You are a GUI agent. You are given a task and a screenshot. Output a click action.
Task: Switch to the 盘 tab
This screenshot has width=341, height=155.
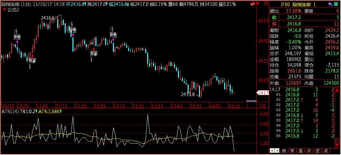tap(301, 151)
